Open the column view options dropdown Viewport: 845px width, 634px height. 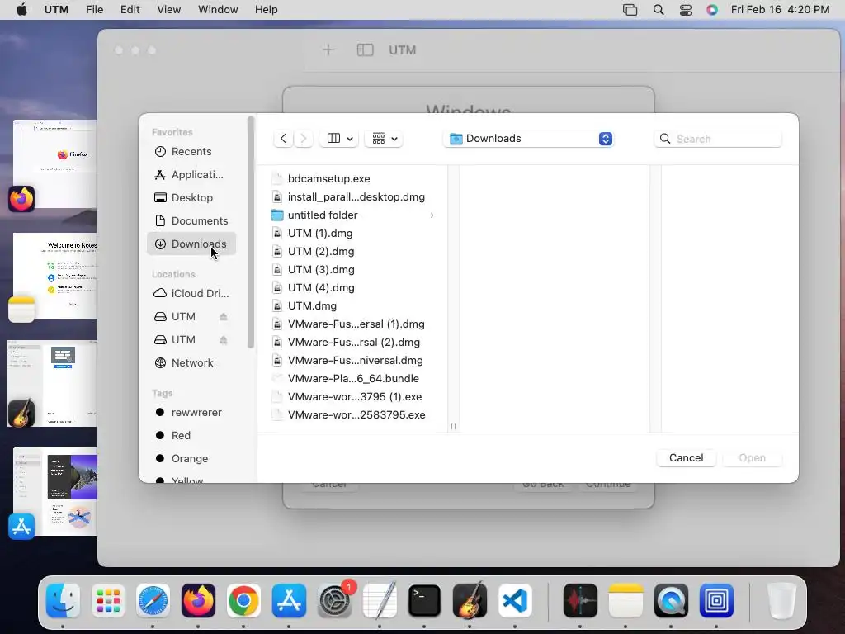click(339, 139)
